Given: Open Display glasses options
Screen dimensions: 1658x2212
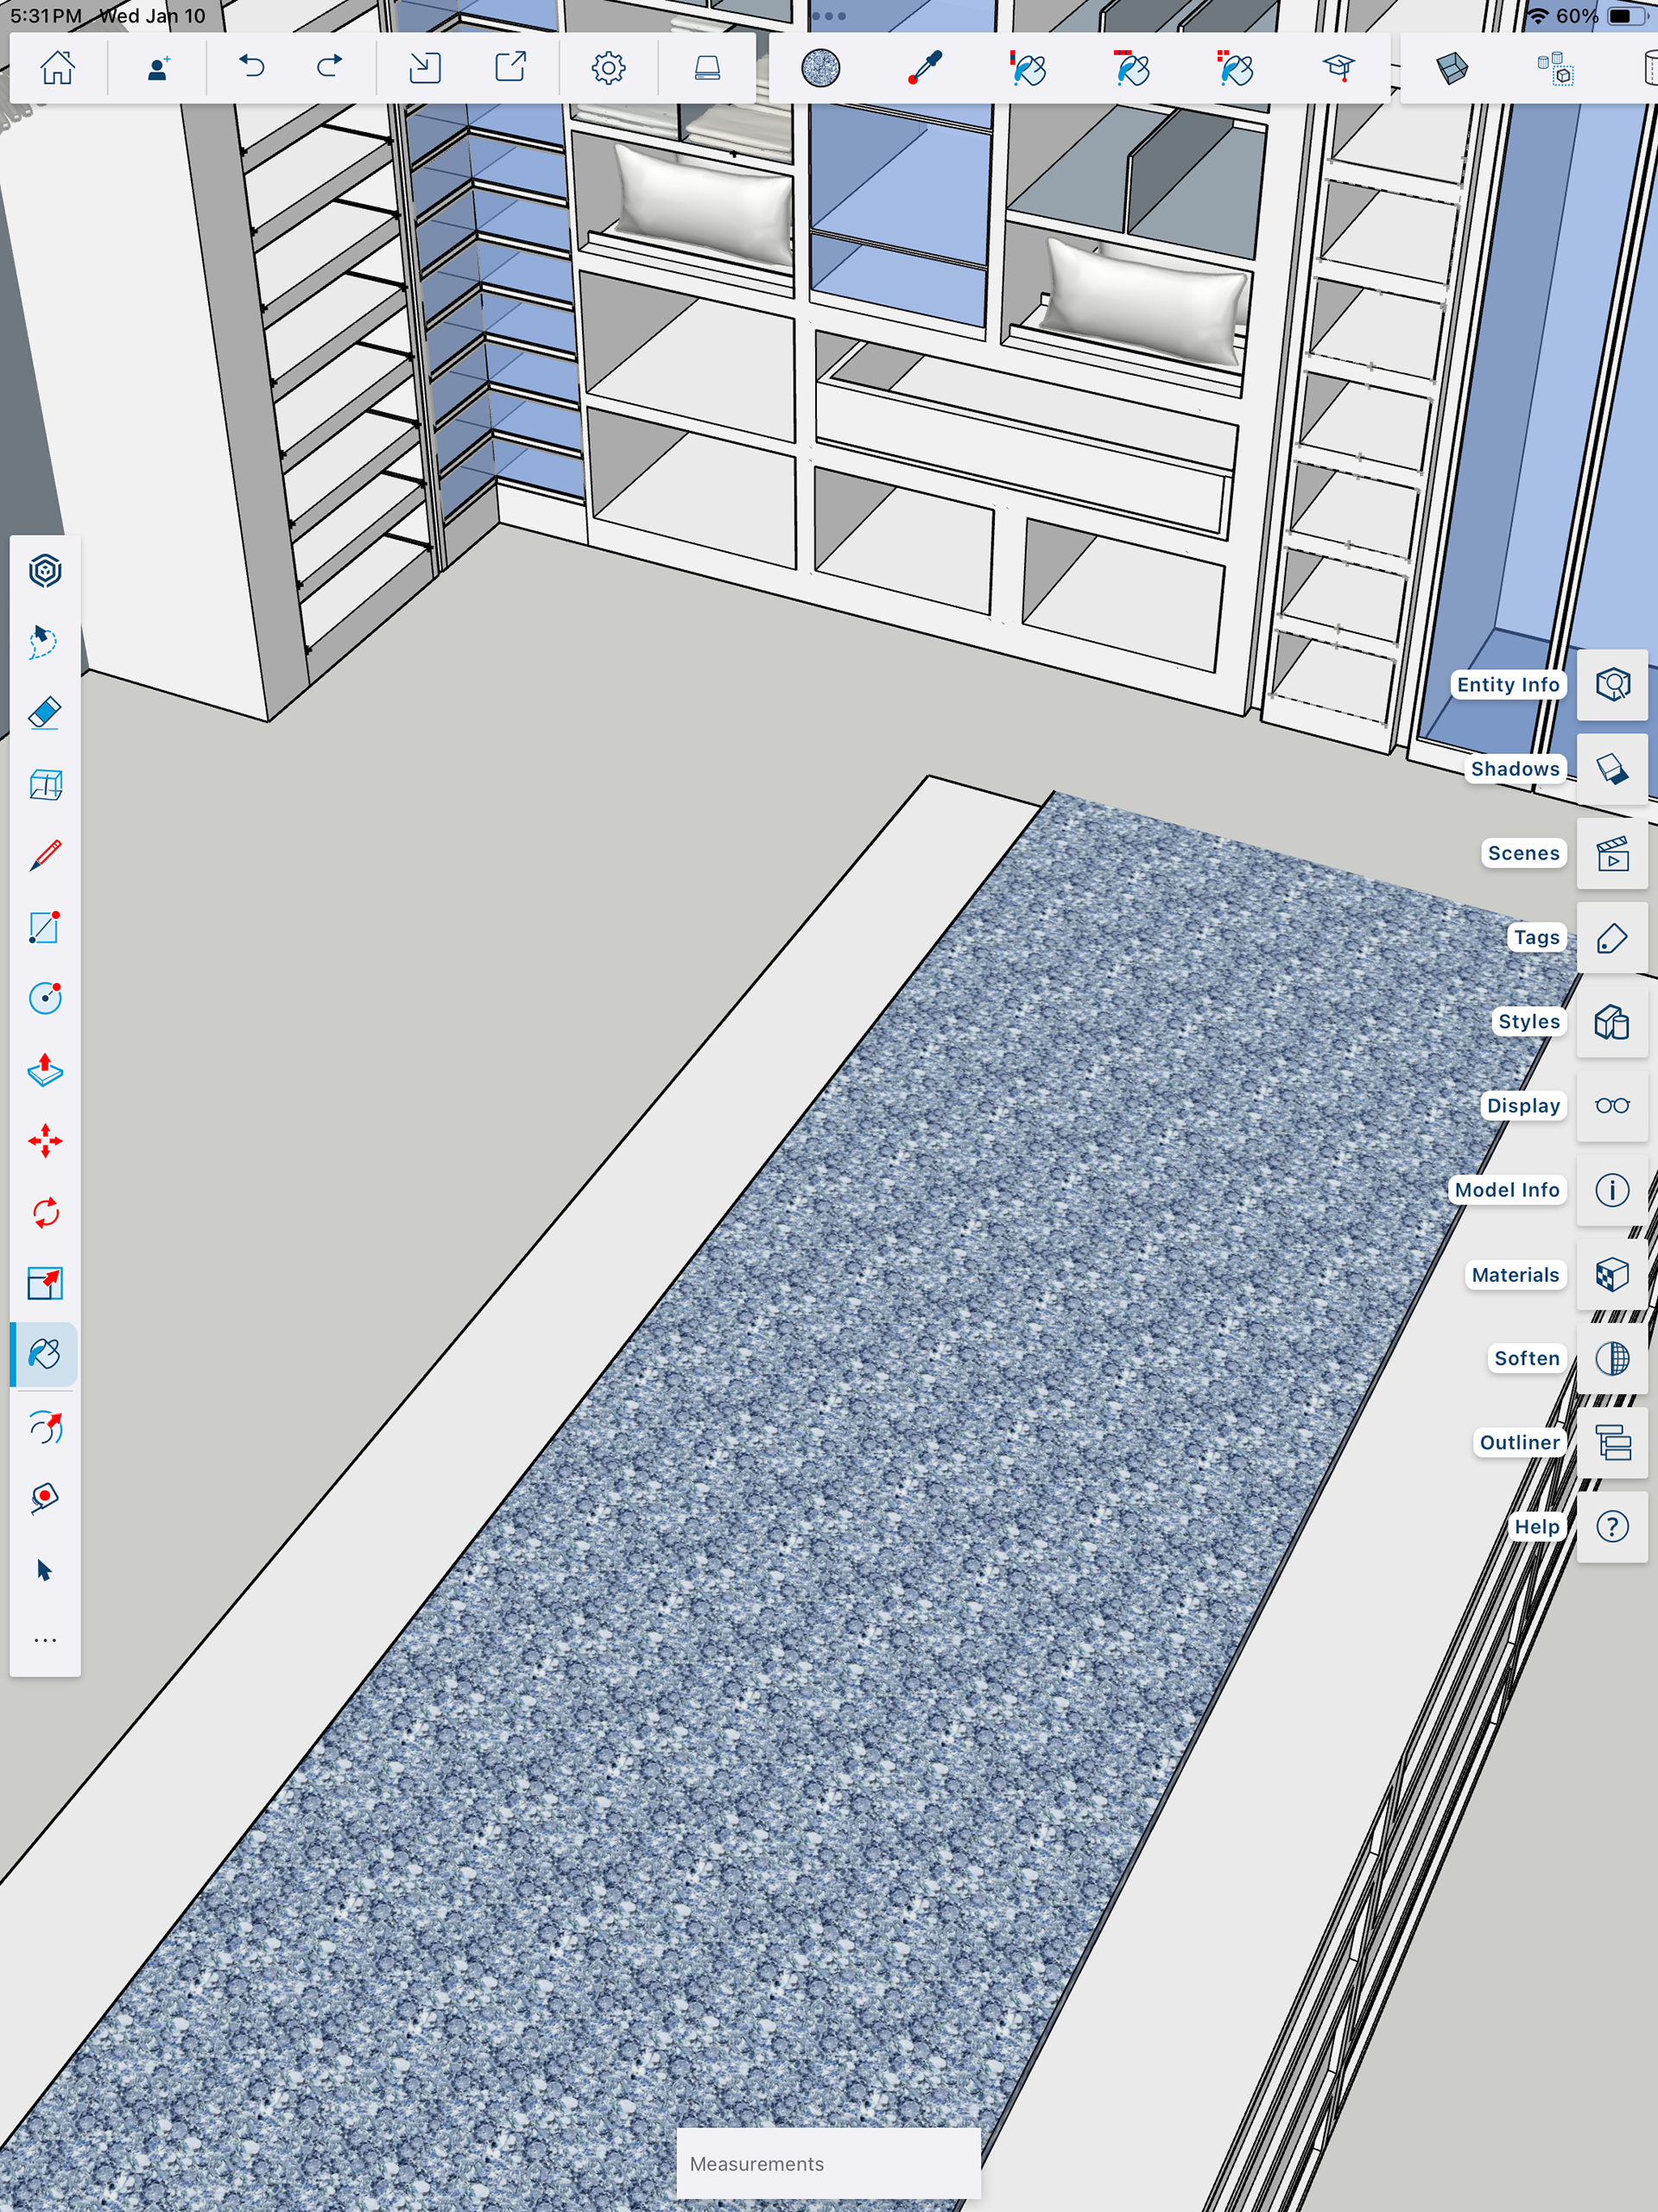Looking at the screenshot, I should tap(1612, 1106).
